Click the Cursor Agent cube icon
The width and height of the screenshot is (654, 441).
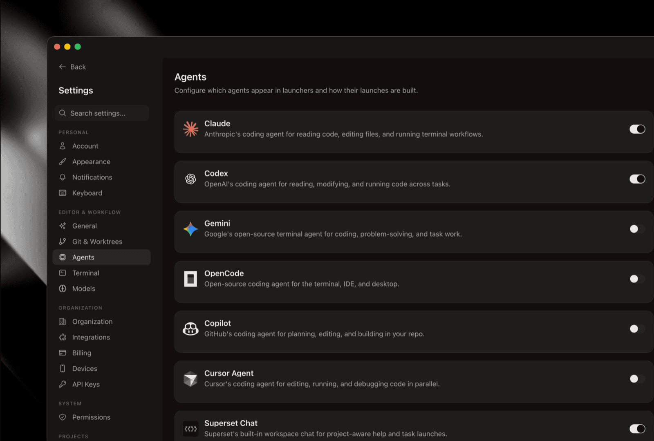[x=190, y=378]
